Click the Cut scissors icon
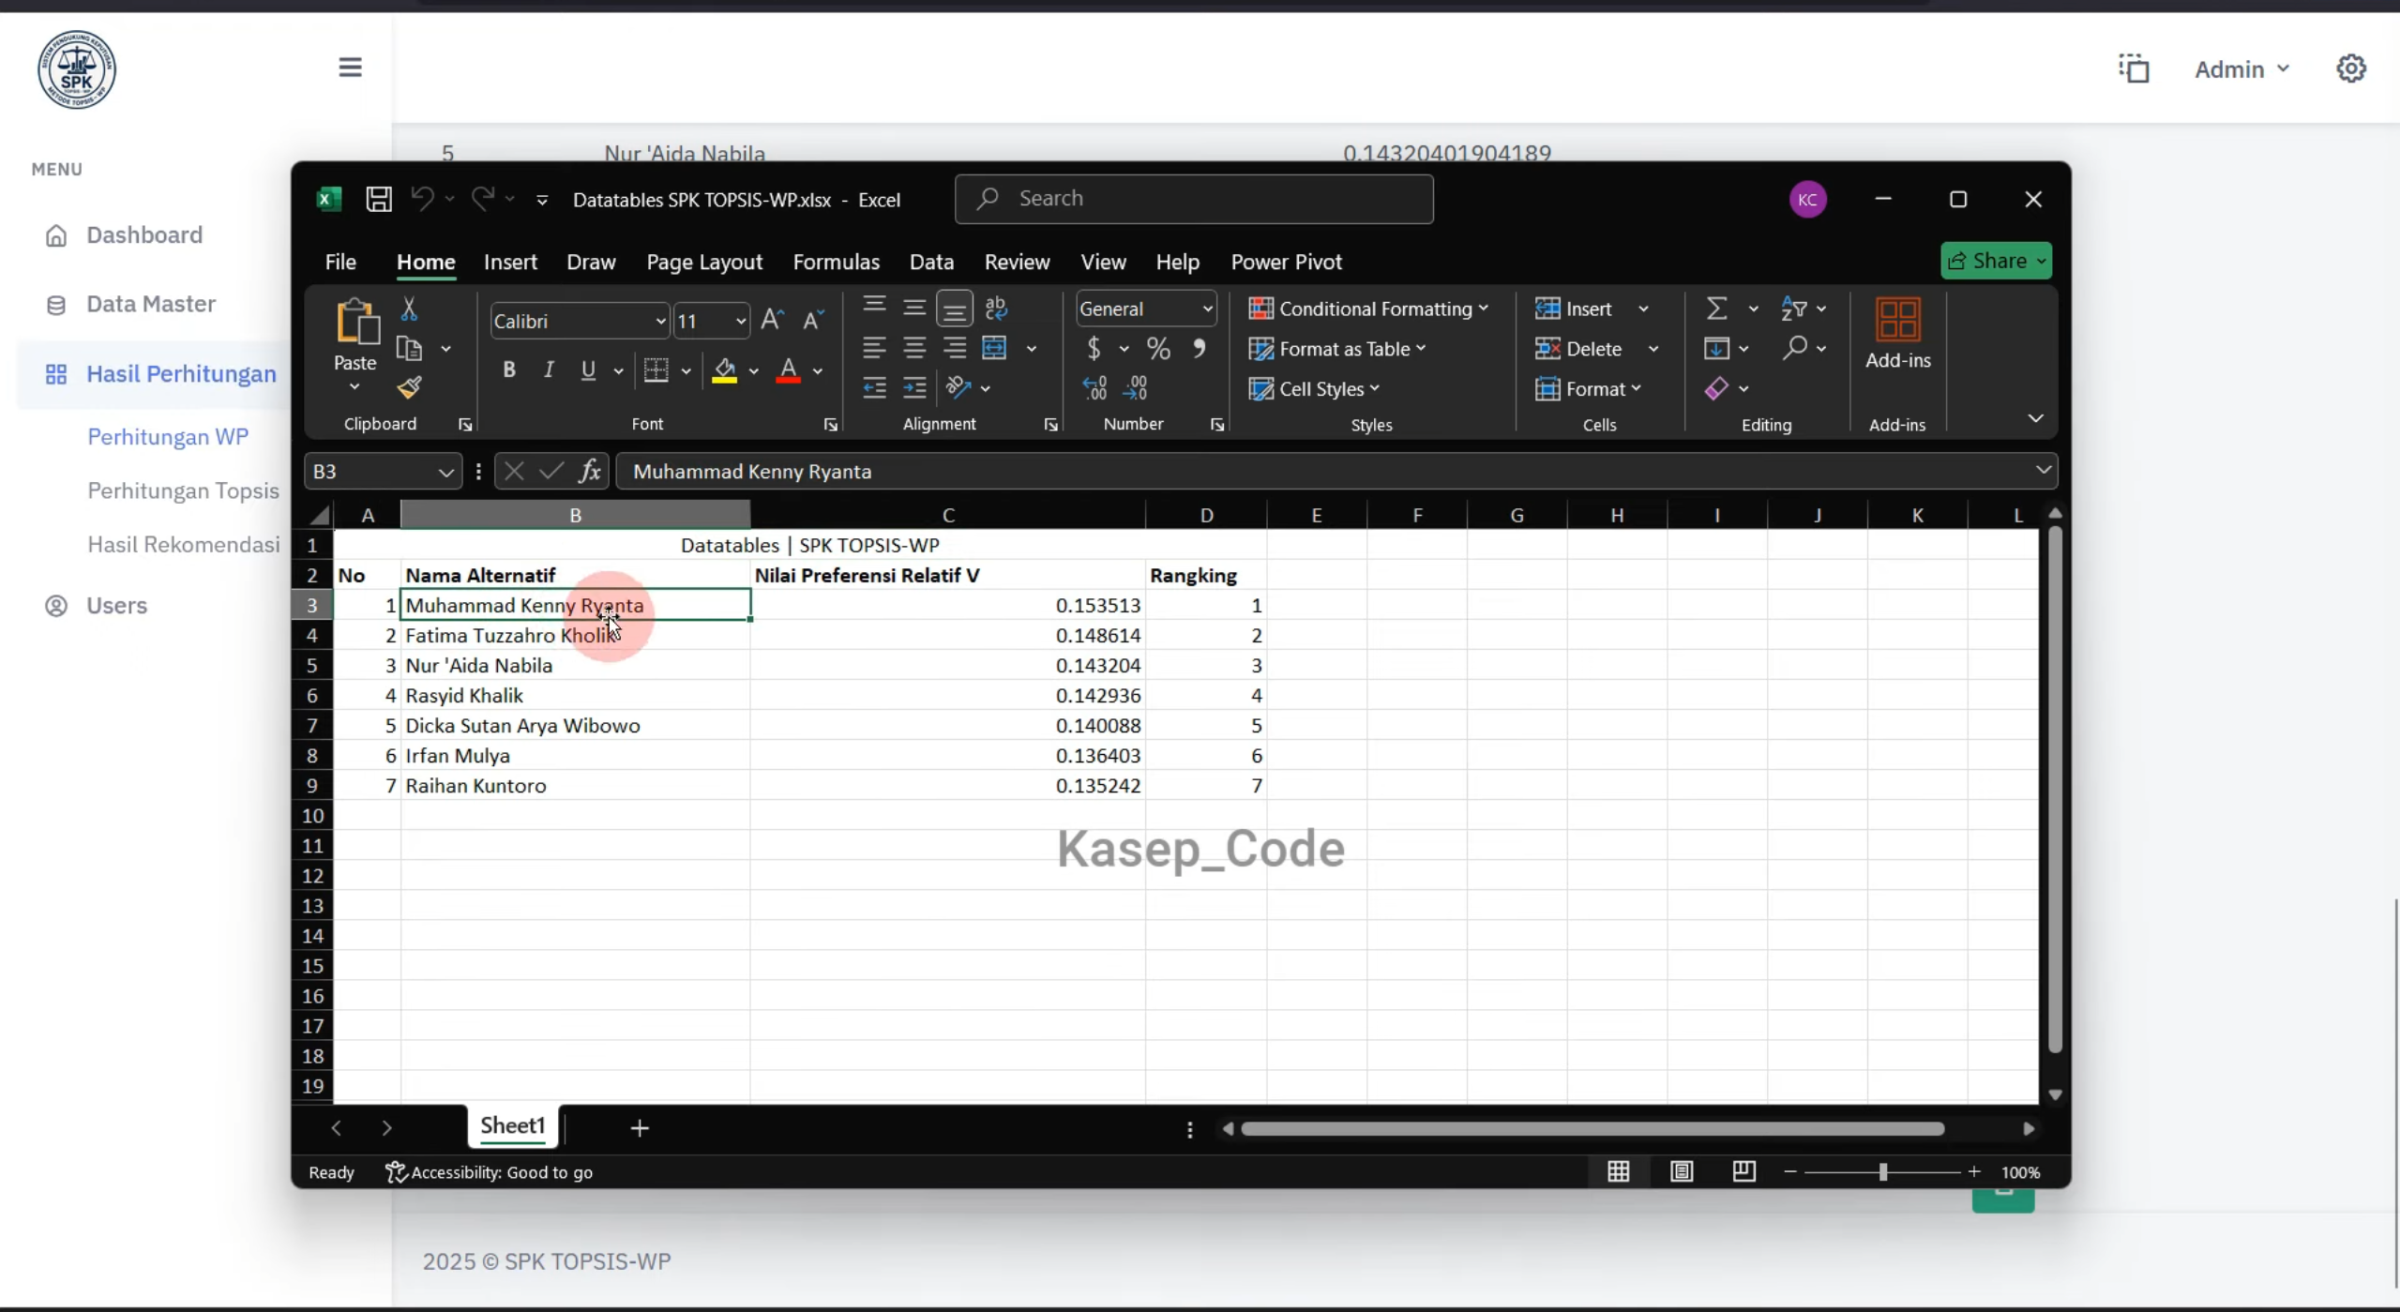The width and height of the screenshot is (2400, 1312). tap(409, 309)
